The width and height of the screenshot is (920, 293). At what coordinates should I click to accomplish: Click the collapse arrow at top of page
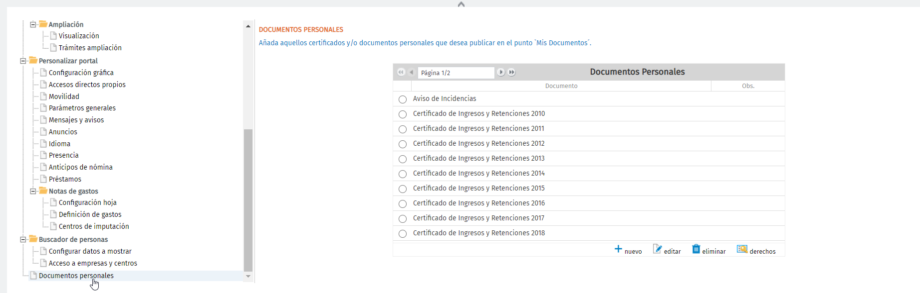(x=461, y=4)
